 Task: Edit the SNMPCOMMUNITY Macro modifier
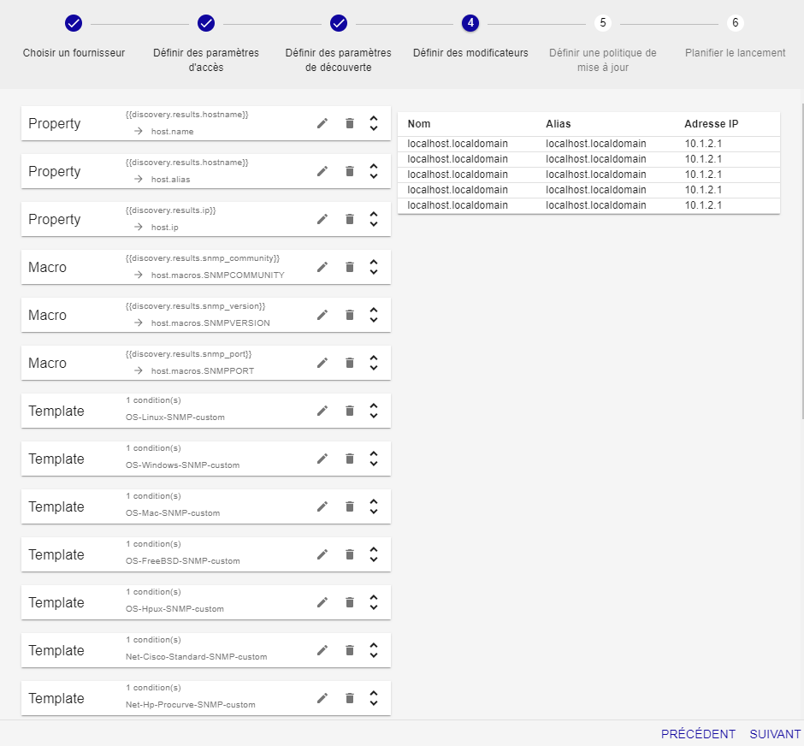pyautogui.click(x=322, y=267)
